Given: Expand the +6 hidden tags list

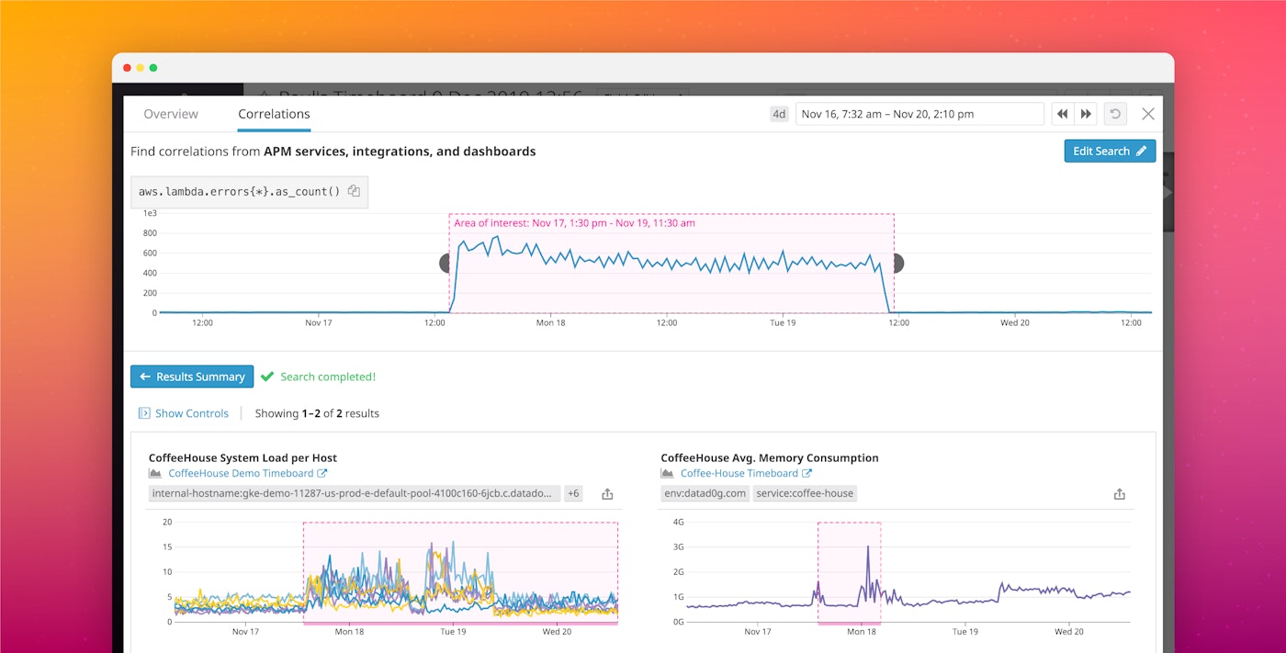Looking at the screenshot, I should coord(573,493).
